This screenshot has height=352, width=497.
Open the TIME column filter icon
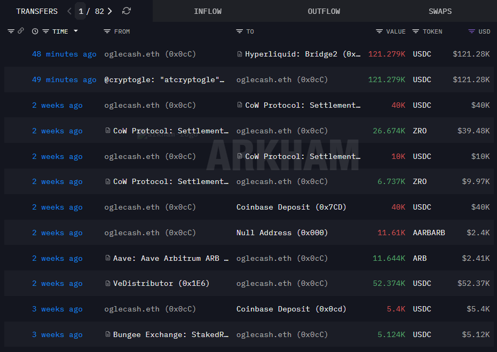pyautogui.click(x=46, y=31)
